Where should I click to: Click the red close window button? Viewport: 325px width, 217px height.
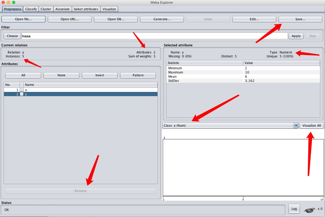click(x=3, y=2)
